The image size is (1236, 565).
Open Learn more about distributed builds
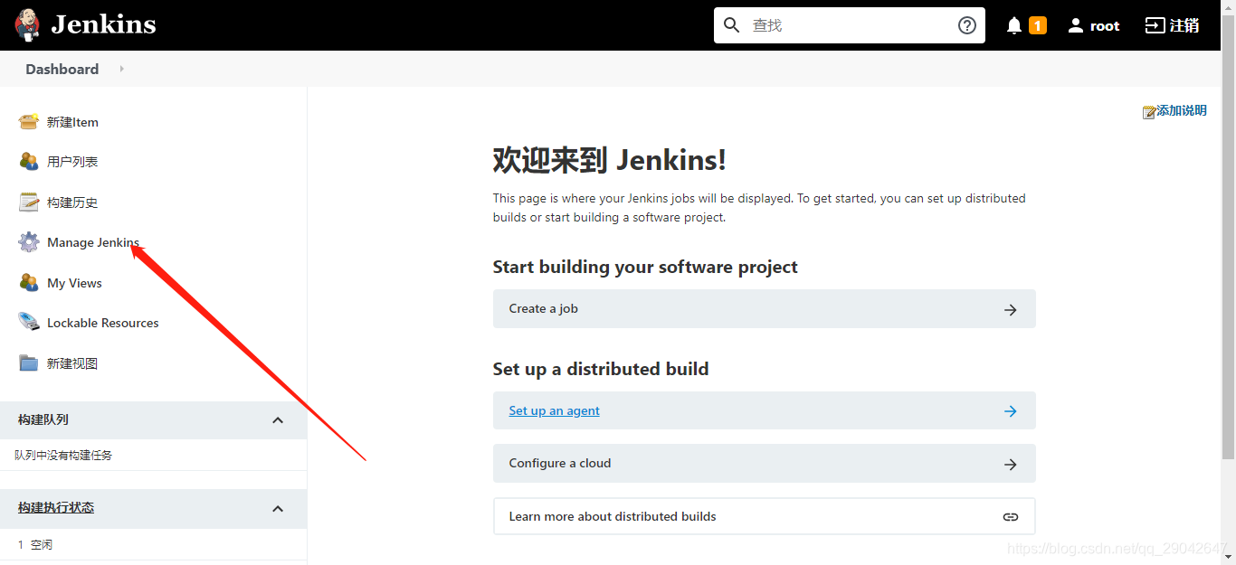tap(764, 516)
